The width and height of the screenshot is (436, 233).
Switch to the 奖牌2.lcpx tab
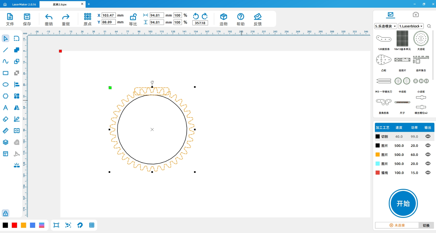(60, 4)
